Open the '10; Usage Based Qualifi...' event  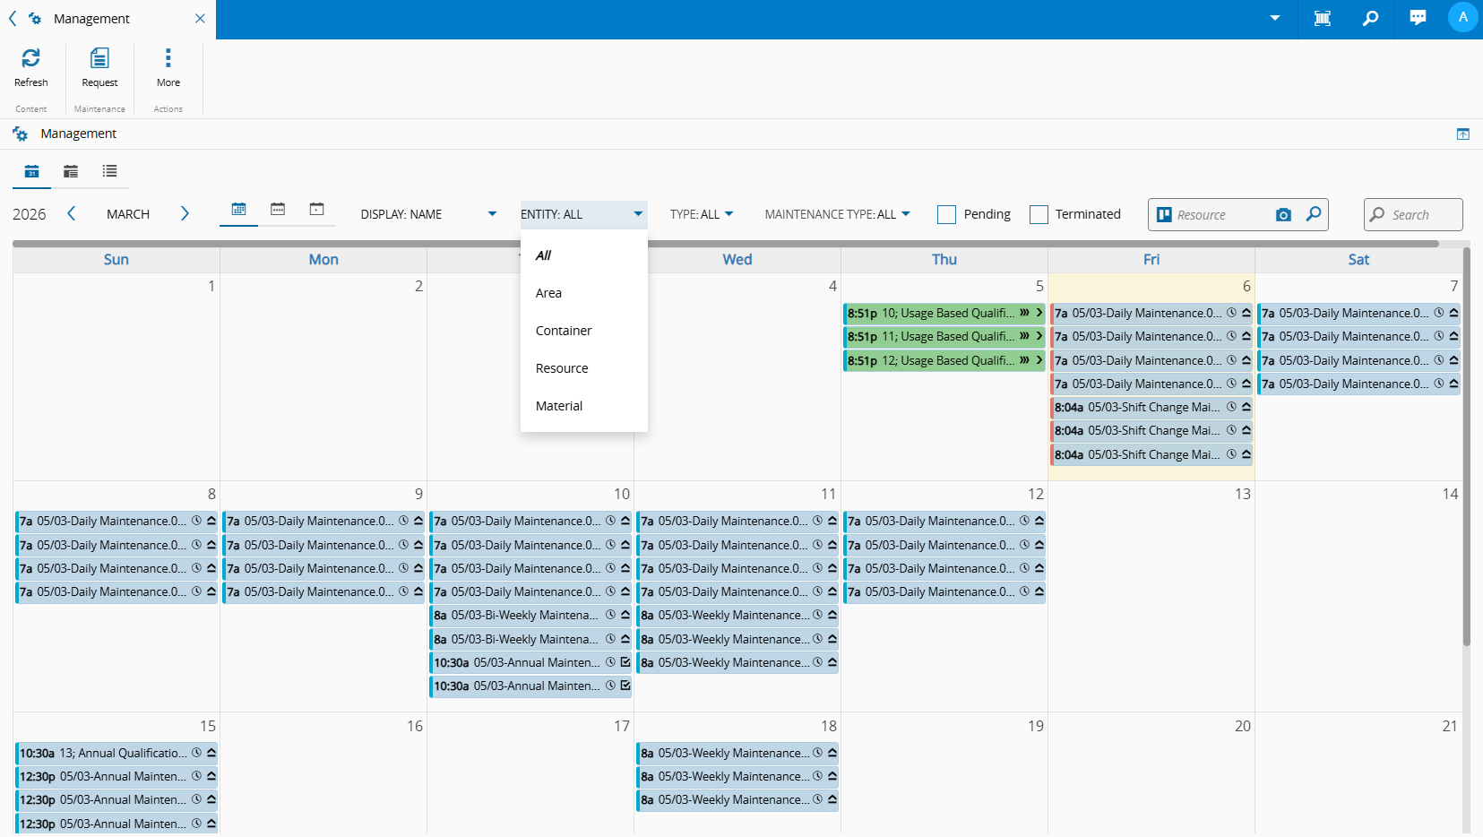(944, 313)
